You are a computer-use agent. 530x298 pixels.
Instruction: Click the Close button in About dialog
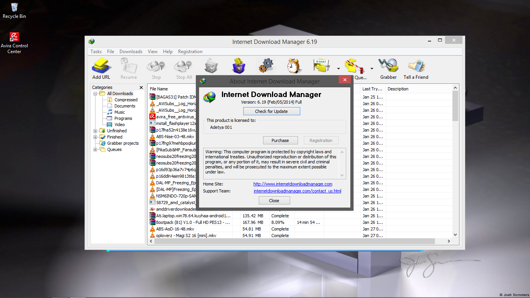click(274, 201)
